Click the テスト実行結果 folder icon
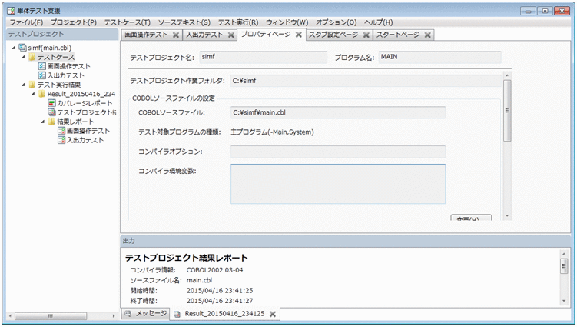 pyautogui.click(x=32, y=85)
